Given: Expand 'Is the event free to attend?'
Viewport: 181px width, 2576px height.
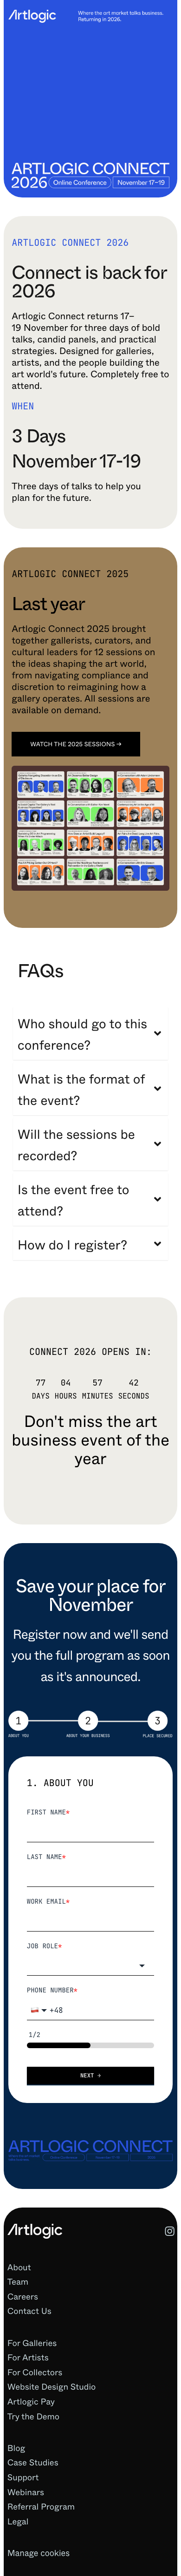Looking at the screenshot, I should (90, 1199).
